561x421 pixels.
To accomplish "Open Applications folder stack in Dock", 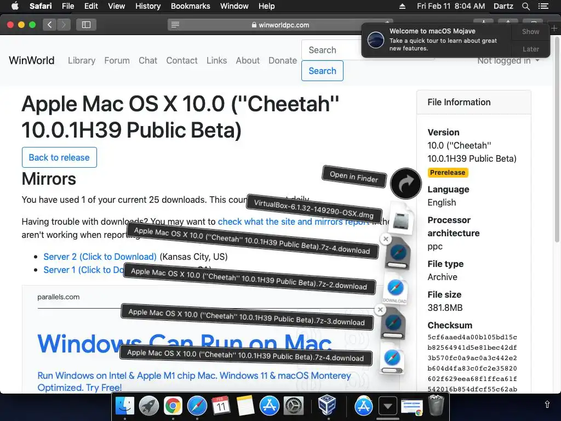I will click(364, 406).
